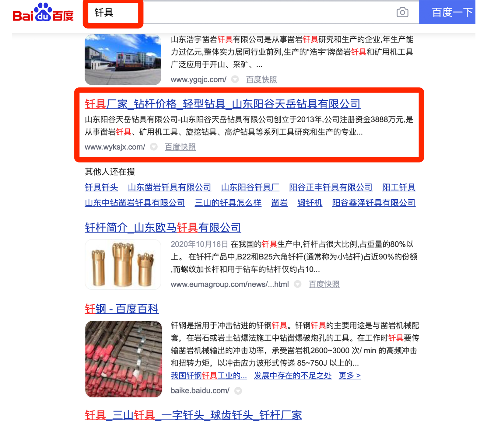Screen dimensions: 487x426
Task: Click the camera image search icon
Action: pyautogui.click(x=402, y=12)
